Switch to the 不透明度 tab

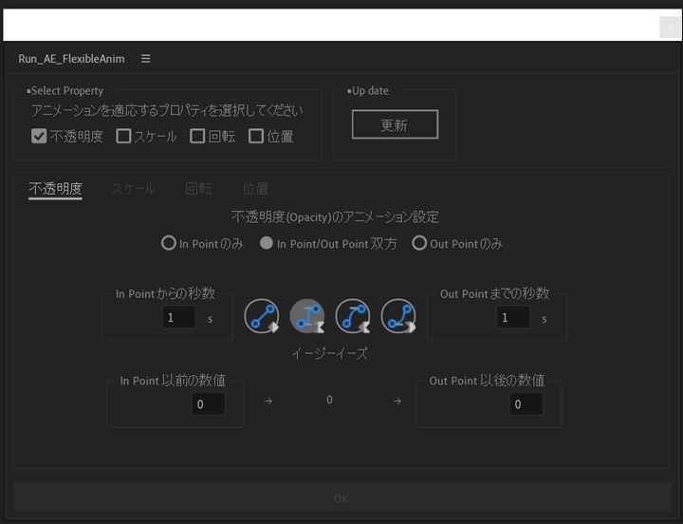55,189
